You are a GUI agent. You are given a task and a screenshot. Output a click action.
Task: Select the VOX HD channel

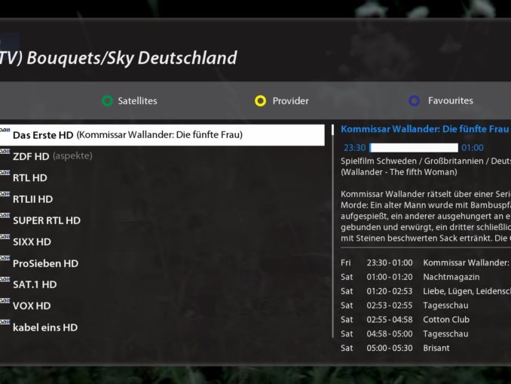(x=32, y=306)
